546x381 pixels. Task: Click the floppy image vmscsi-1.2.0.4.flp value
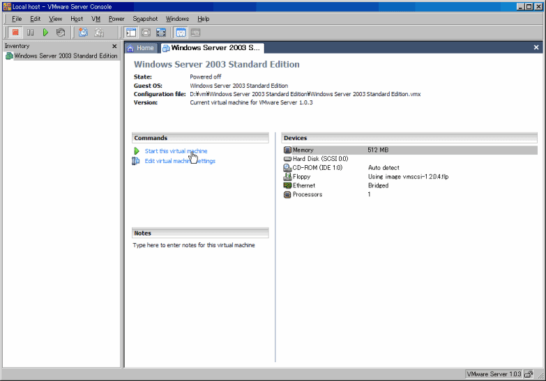408,176
